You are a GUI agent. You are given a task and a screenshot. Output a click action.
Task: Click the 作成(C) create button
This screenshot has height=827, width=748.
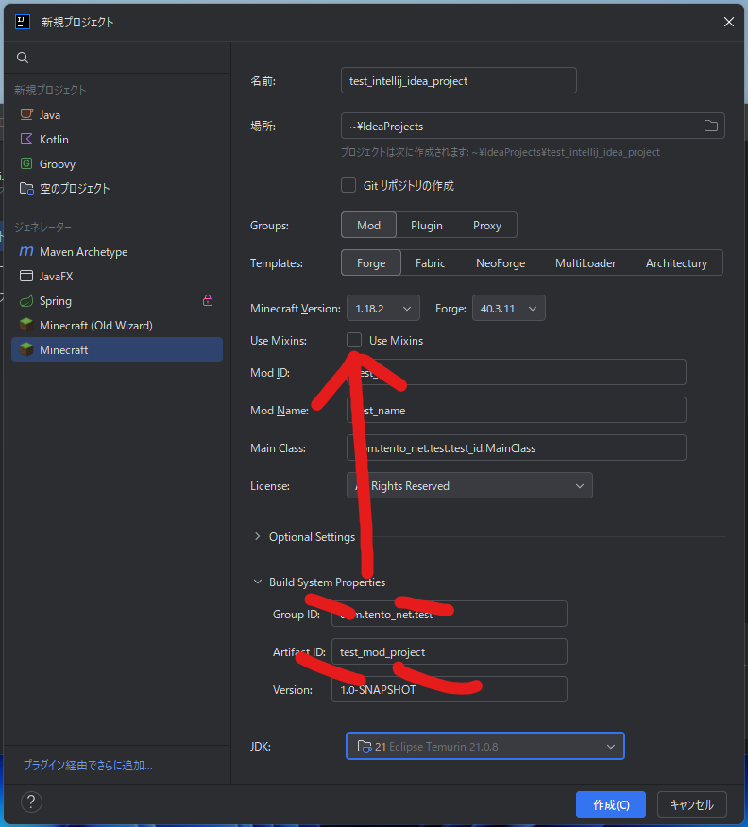click(x=610, y=804)
